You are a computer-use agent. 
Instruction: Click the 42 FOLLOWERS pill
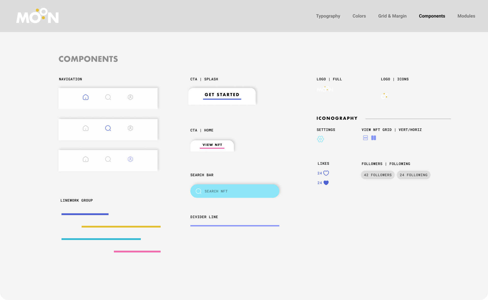point(378,175)
